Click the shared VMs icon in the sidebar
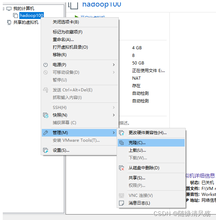Screen dimensions: 216x220 [9, 22]
